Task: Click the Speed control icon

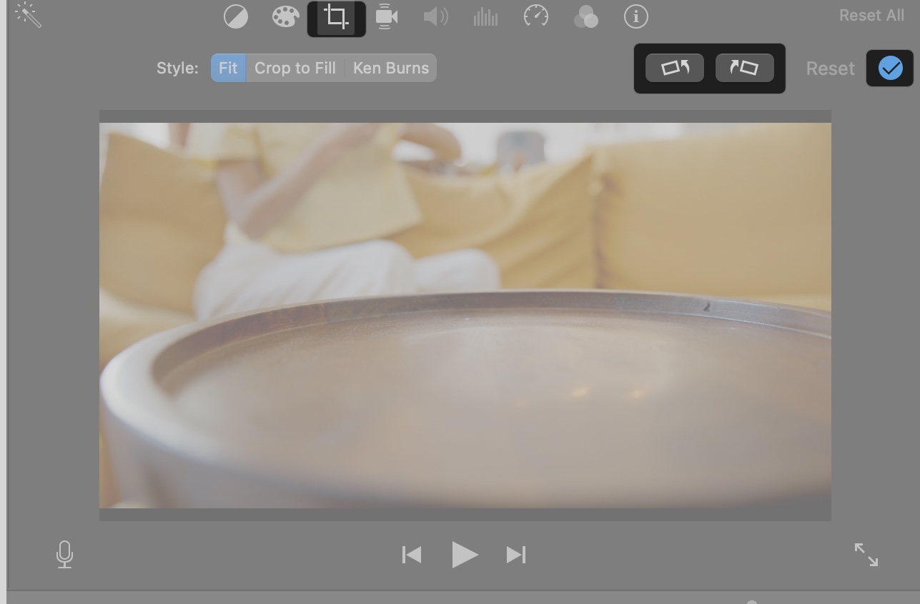Action: [536, 16]
